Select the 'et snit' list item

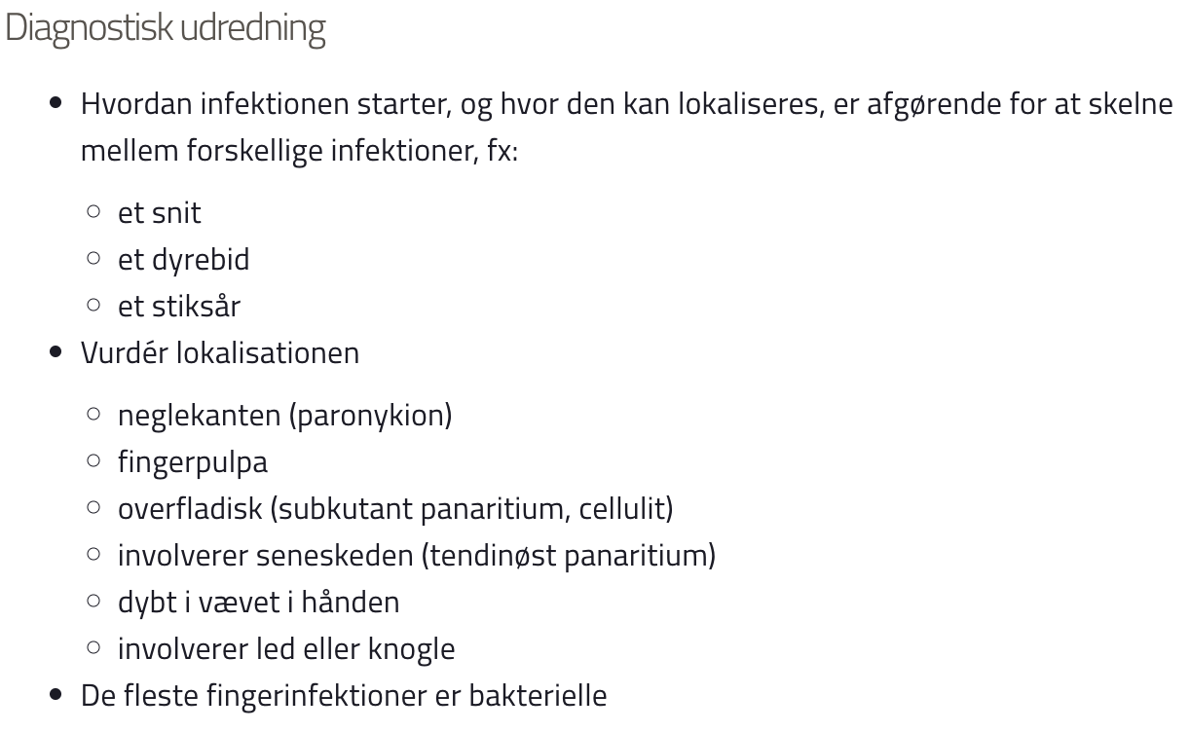[x=160, y=212]
